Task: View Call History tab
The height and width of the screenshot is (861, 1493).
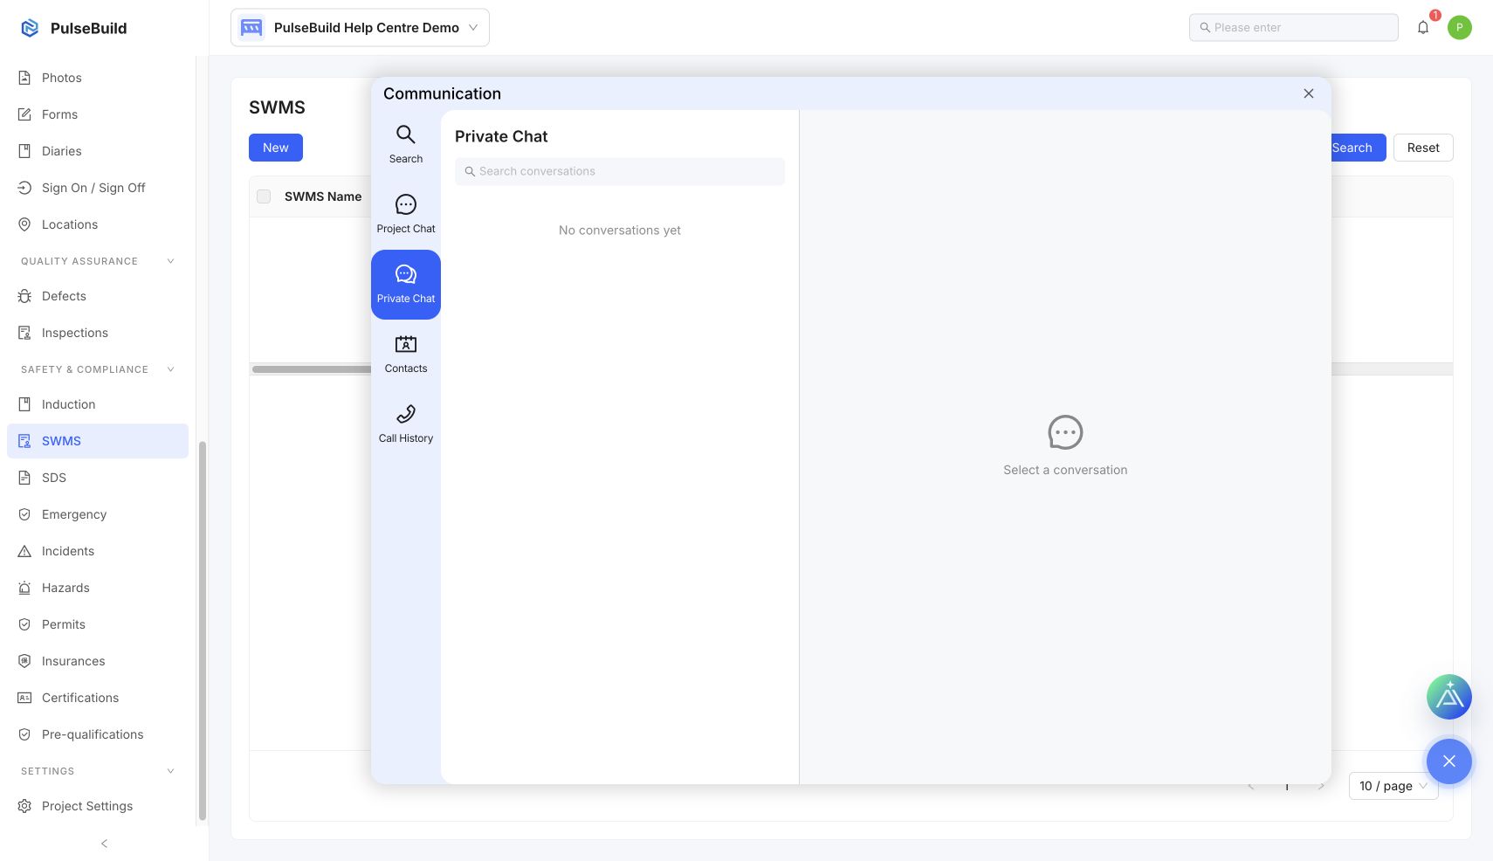Action: [406, 424]
